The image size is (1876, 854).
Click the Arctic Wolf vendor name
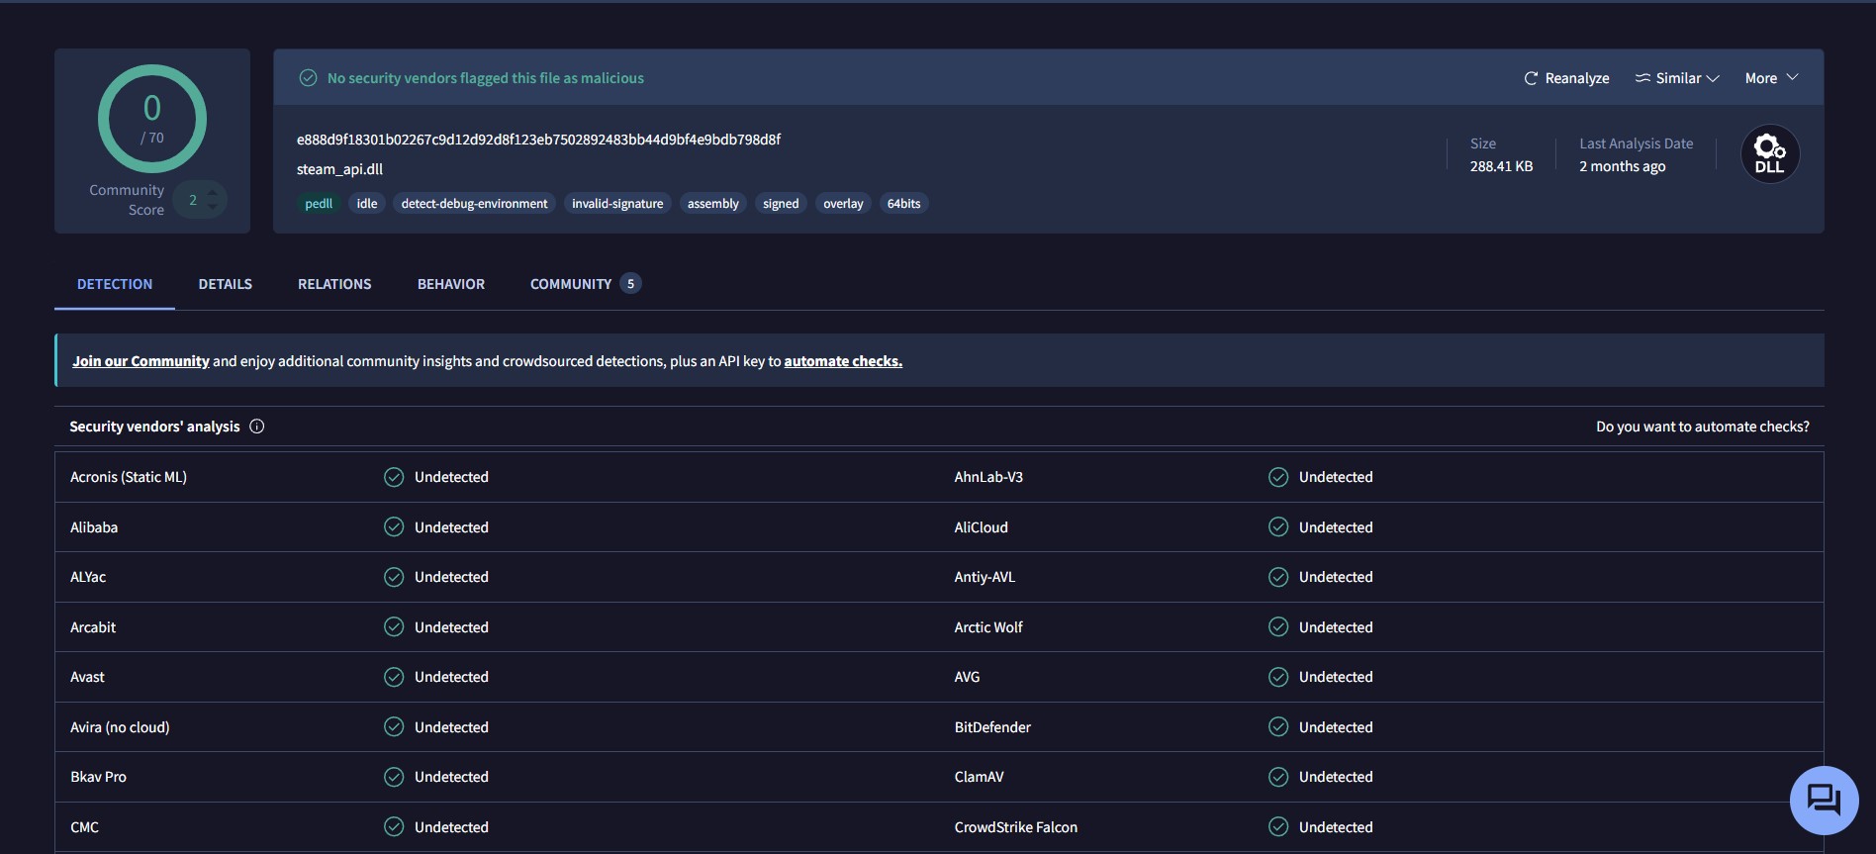[988, 627]
